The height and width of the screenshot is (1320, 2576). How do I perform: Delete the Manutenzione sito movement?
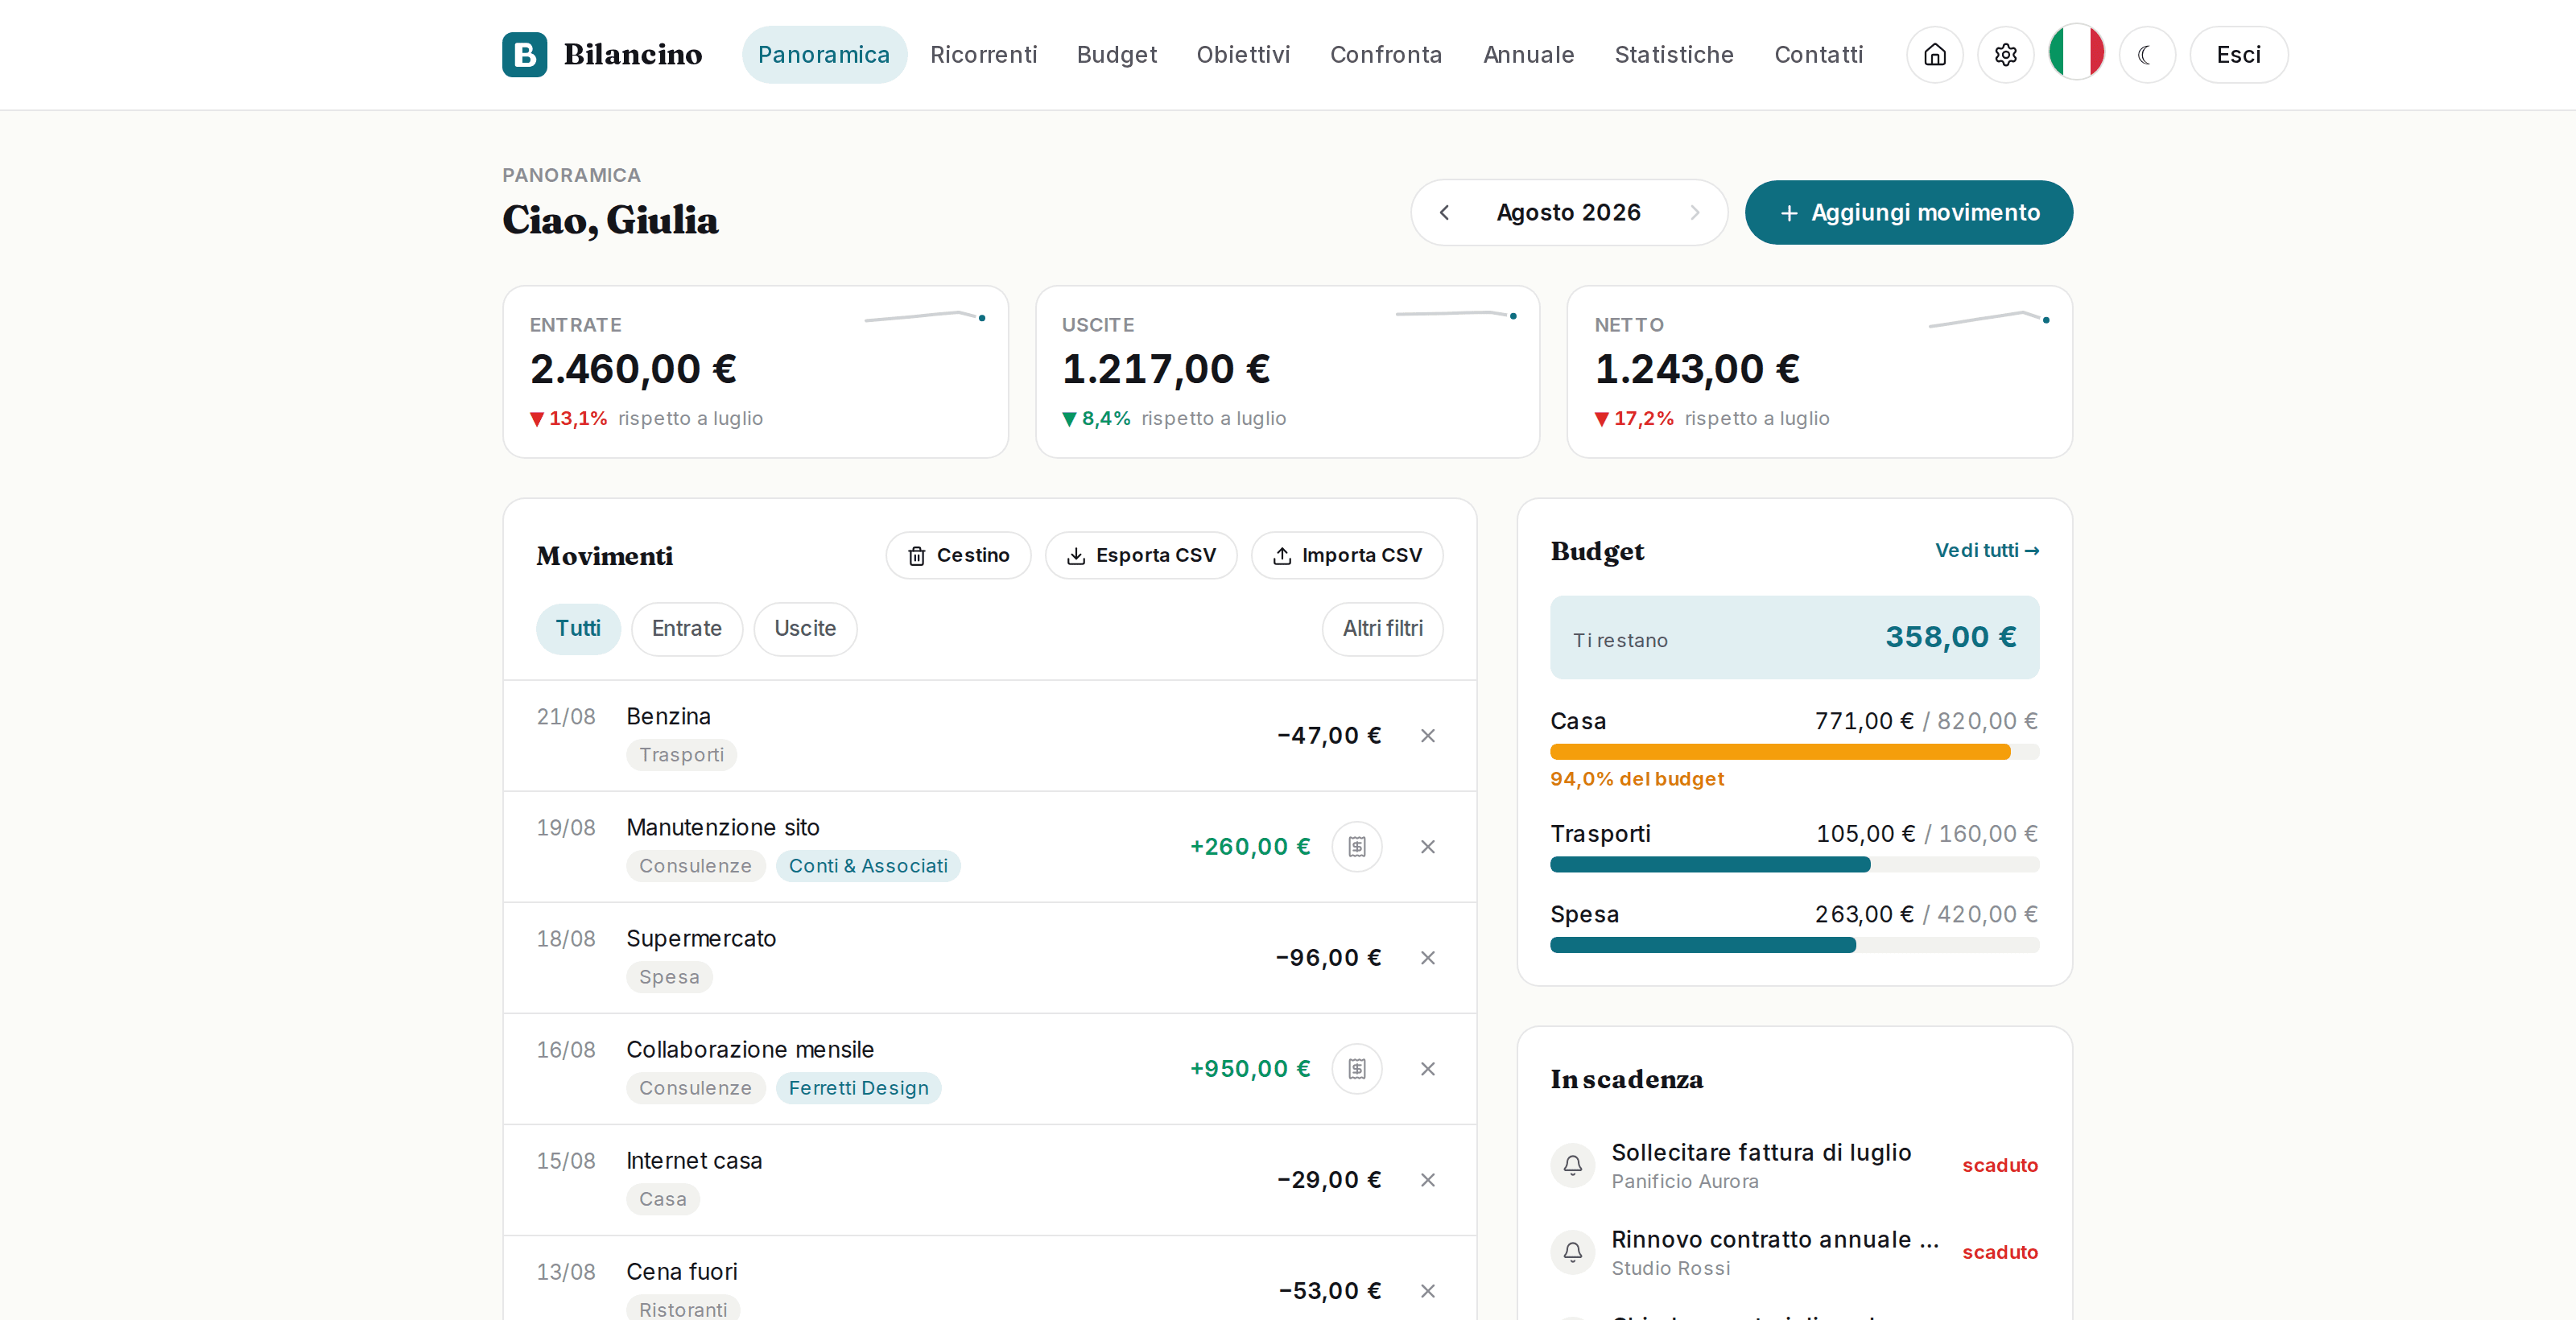point(1427,847)
